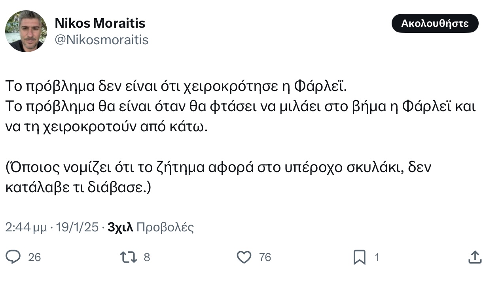Click the 19/1/25 post date

tap(77, 227)
